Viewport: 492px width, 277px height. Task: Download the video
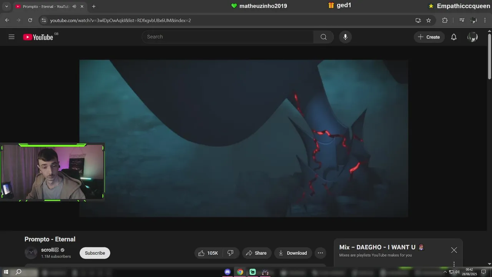pos(293,253)
